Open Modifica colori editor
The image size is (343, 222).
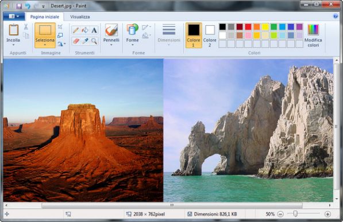(313, 36)
